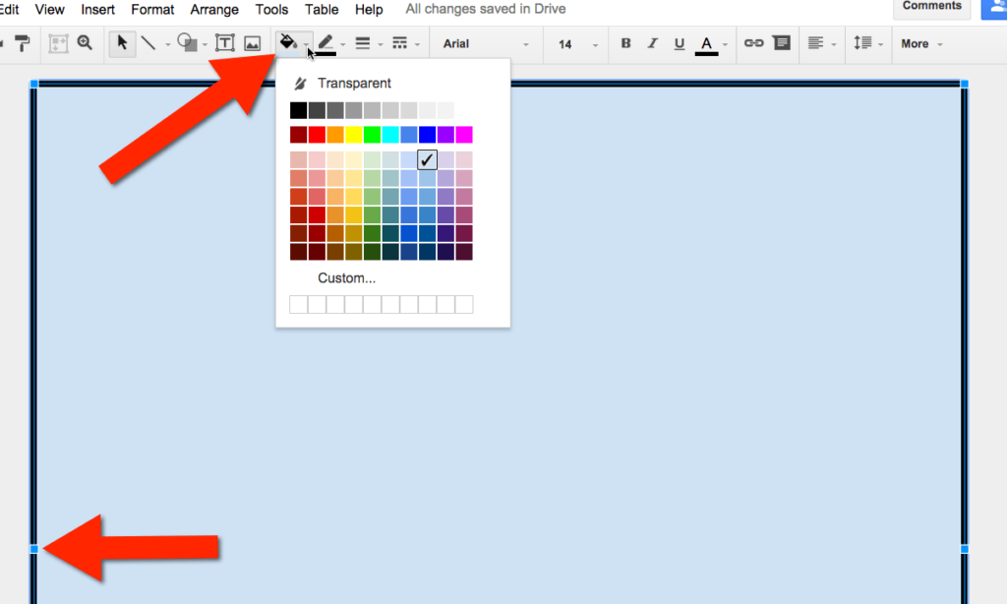Screen dimensions: 1007x604
Task: Toggle underline formatting
Action: point(679,43)
